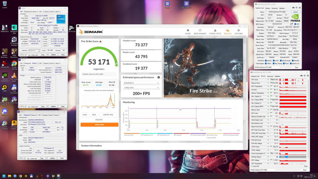Open the Battlefield V game dropdown in 3DMark
The height and width of the screenshot is (179, 318).
coord(141,83)
